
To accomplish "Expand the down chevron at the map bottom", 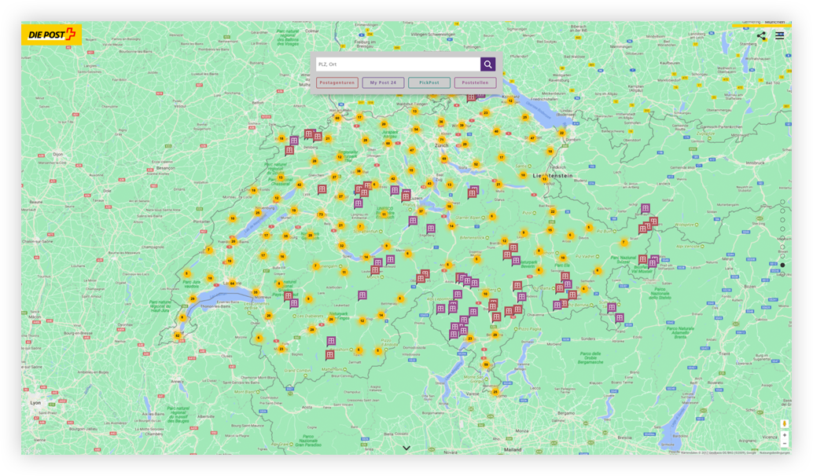I will coord(406,448).
